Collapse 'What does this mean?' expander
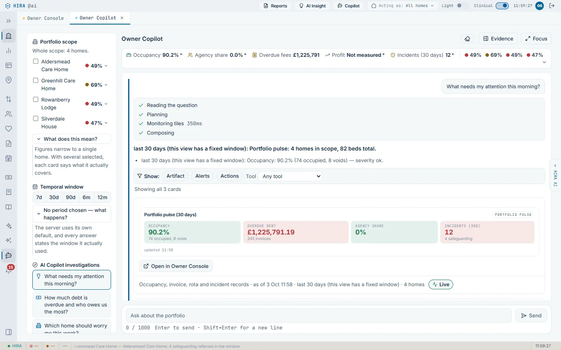Image resolution: width=561 pixels, height=350 pixels. pos(72,139)
